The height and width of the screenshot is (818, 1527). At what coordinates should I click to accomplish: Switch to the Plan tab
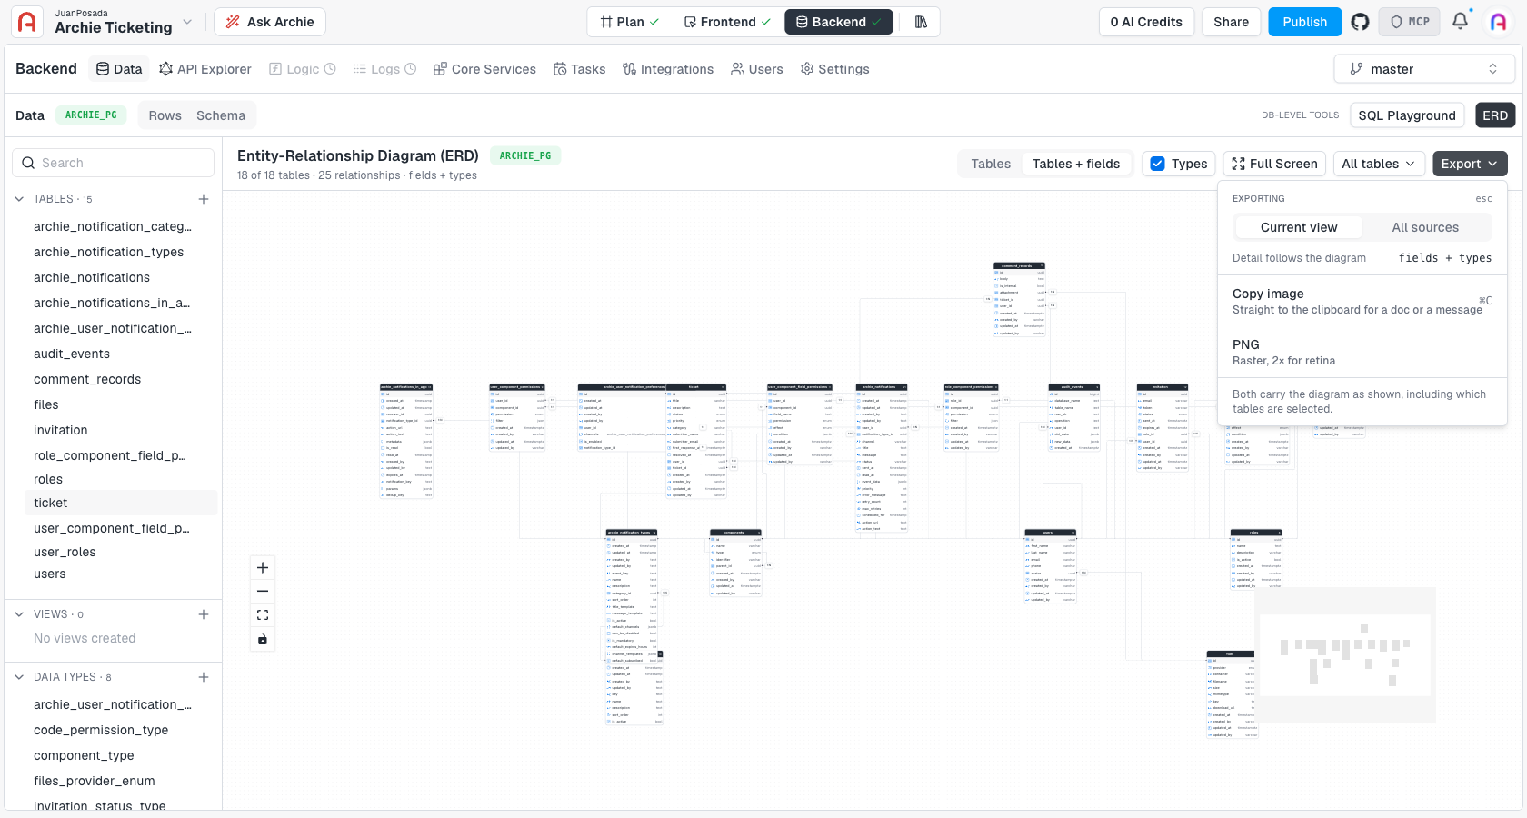pyautogui.click(x=629, y=22)
